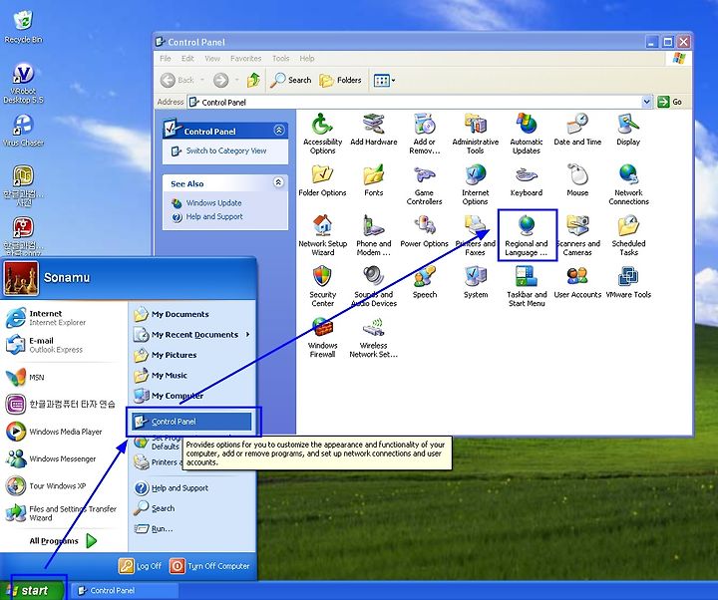Viewport: 718px width, 600px height.
Task: Open Sounds and Audio Devices icon
Action: point(374,286)
